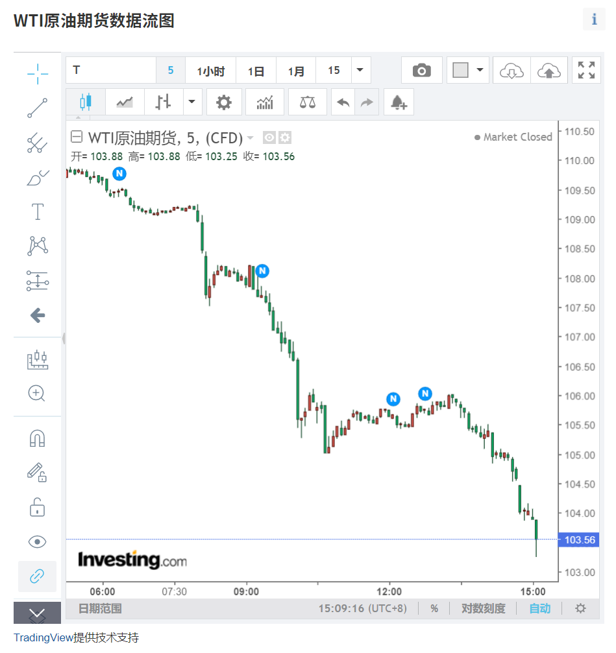Click the symbol input field showing T
This screenshot has width=616, height=653.
click(x=110, y=71)
